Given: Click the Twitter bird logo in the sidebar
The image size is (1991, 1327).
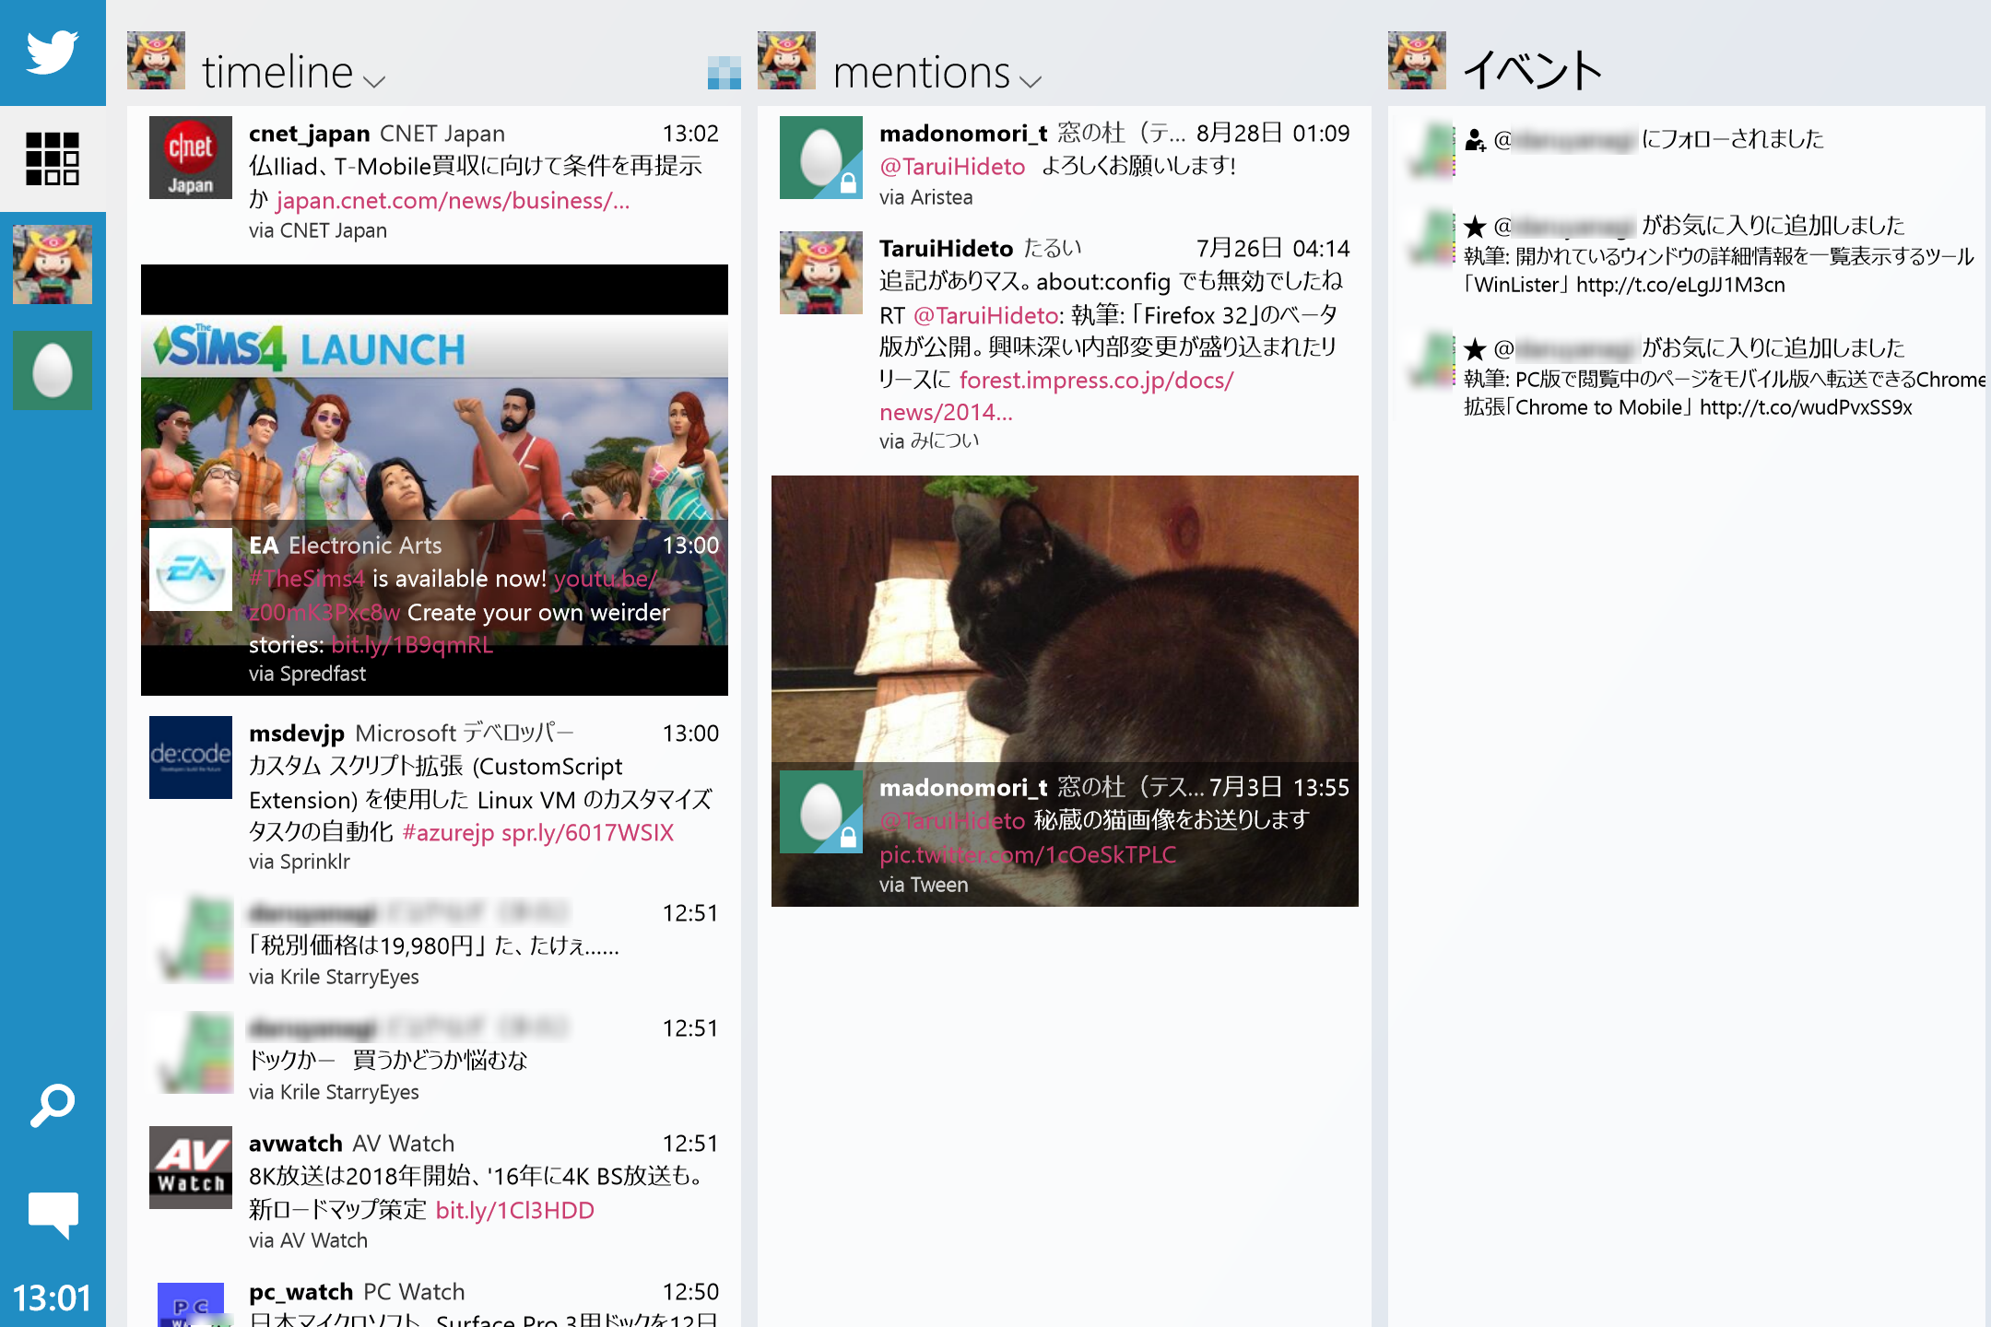Looking at the screenshot, I should (52, 53).
